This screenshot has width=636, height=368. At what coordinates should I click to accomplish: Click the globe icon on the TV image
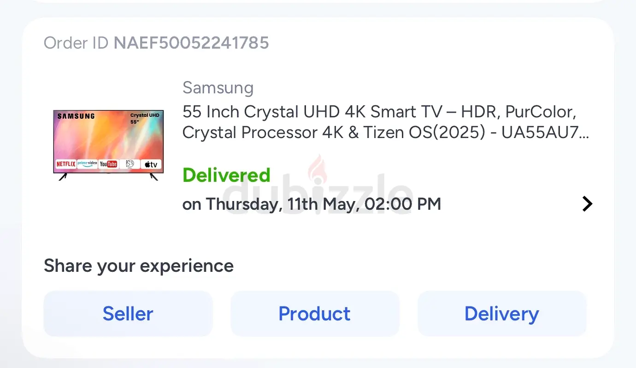pyautogui.click(x=130, y=164)
